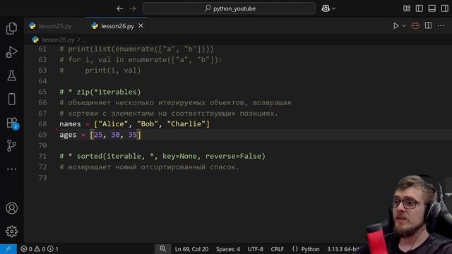Select interpreter 3.13.3 64-bit

[343, 249]
